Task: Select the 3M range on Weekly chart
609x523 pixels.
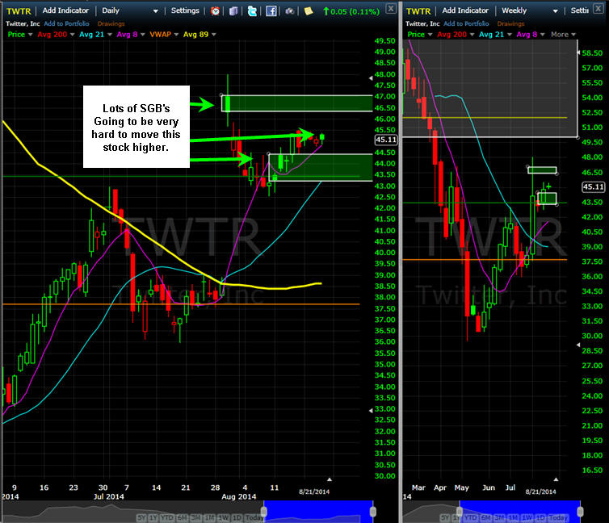Action: [499, 517]
